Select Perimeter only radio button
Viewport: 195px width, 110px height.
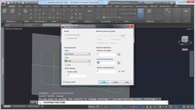(65, 38)
